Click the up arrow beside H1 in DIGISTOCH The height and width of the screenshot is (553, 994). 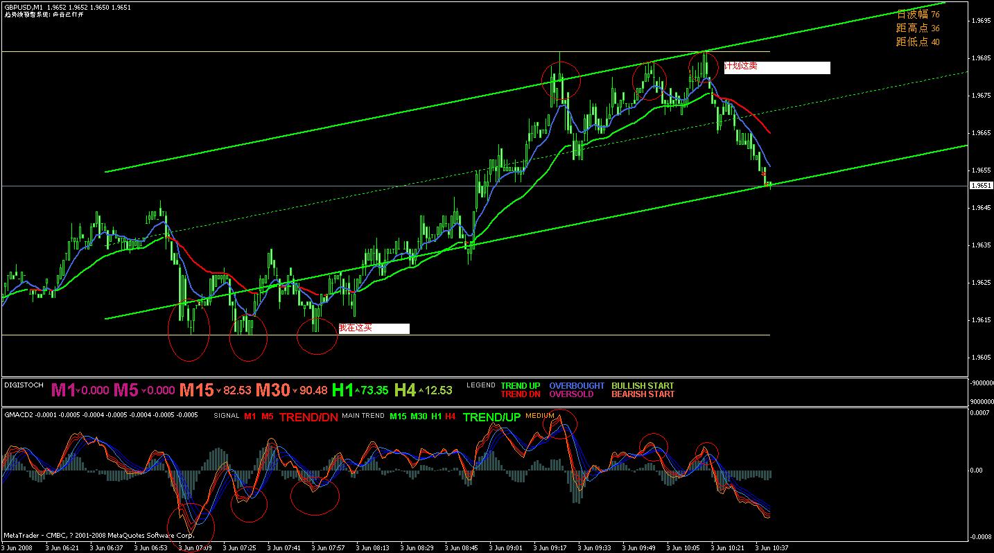[357, 391]
